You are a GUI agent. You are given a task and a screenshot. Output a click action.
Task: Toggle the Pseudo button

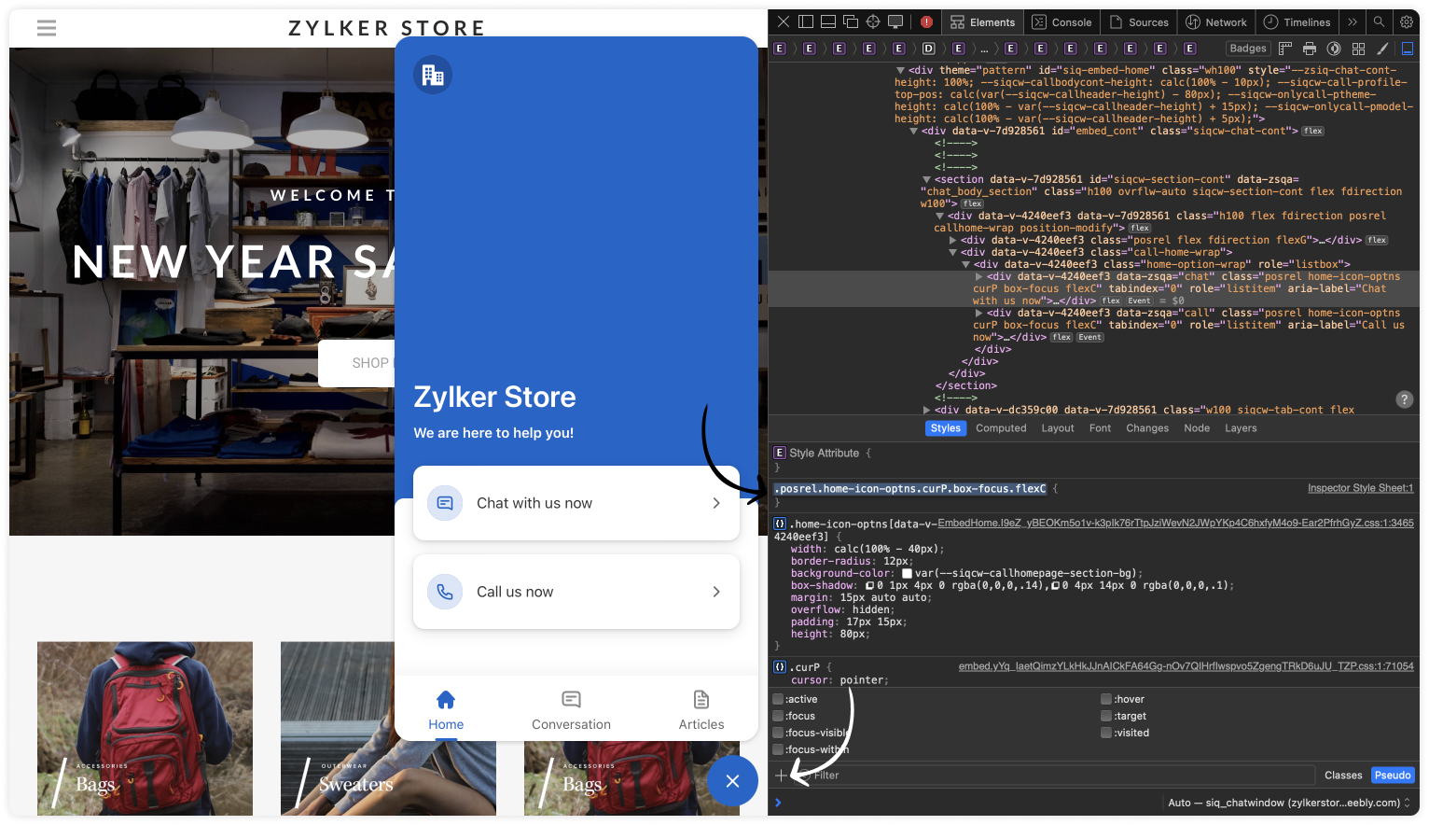[x=1393, y=776]
